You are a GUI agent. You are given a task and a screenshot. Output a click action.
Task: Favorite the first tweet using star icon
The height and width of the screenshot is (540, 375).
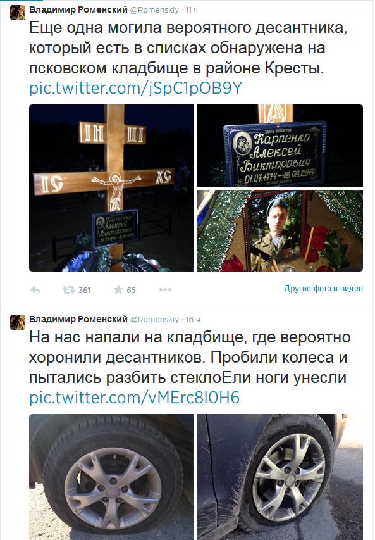[118, 290]
